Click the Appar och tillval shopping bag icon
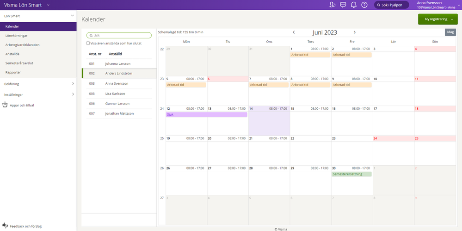Screen dimensions: 462x231 (5, 105)
